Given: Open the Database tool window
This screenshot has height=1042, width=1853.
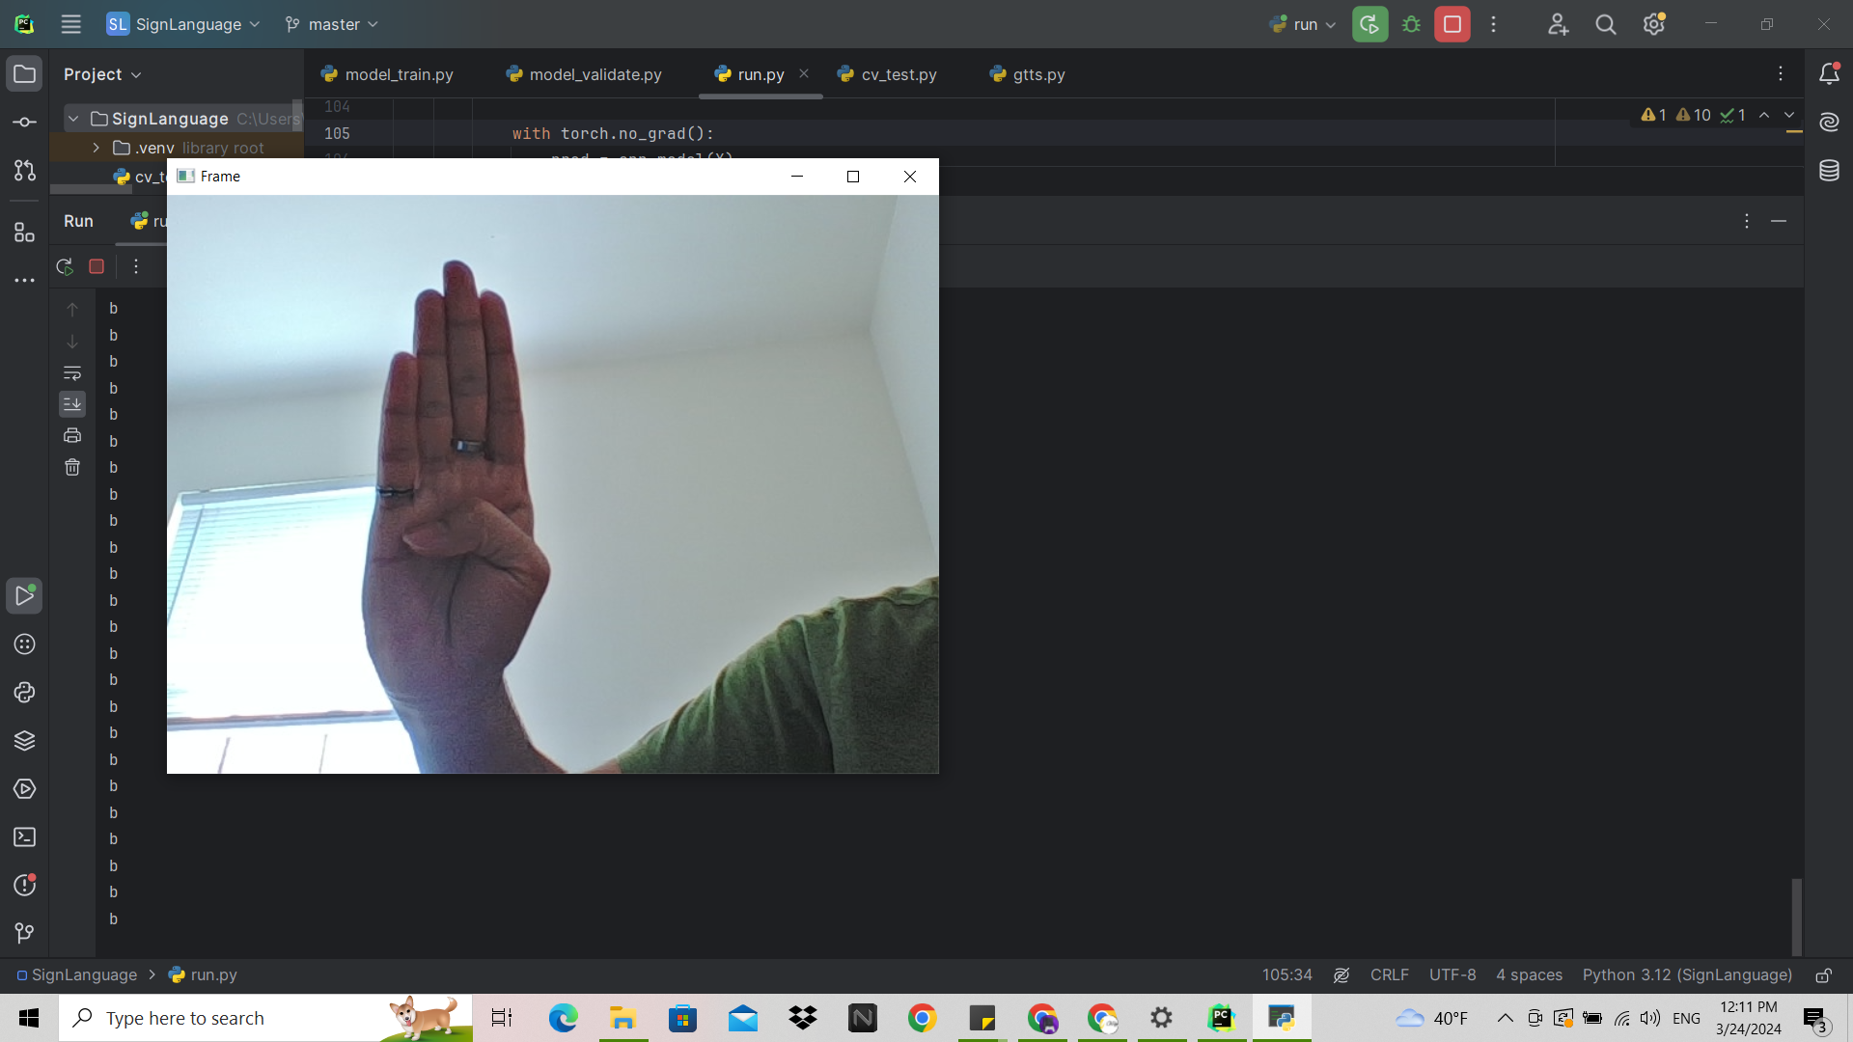Looking at the screenshot, I should click(x=1829, y=171).
